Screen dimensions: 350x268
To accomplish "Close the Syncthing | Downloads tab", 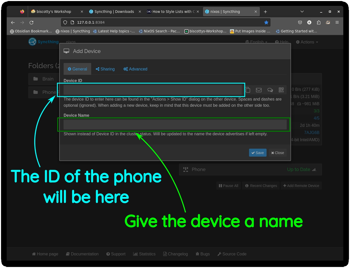I will tap(140, 12).
